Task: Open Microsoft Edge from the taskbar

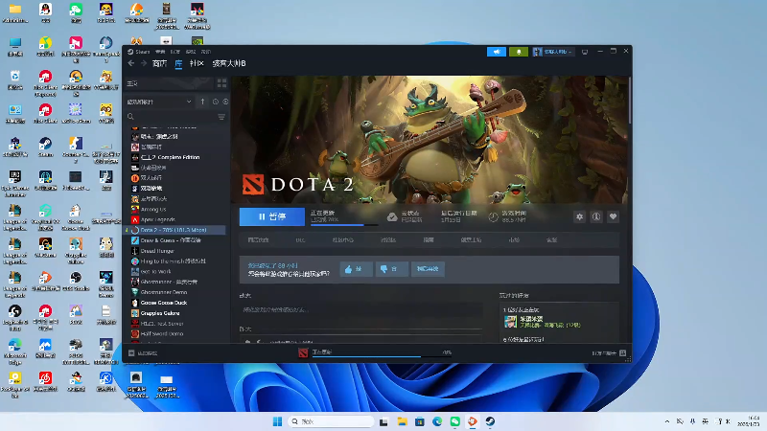Action: tap(437, 421)
